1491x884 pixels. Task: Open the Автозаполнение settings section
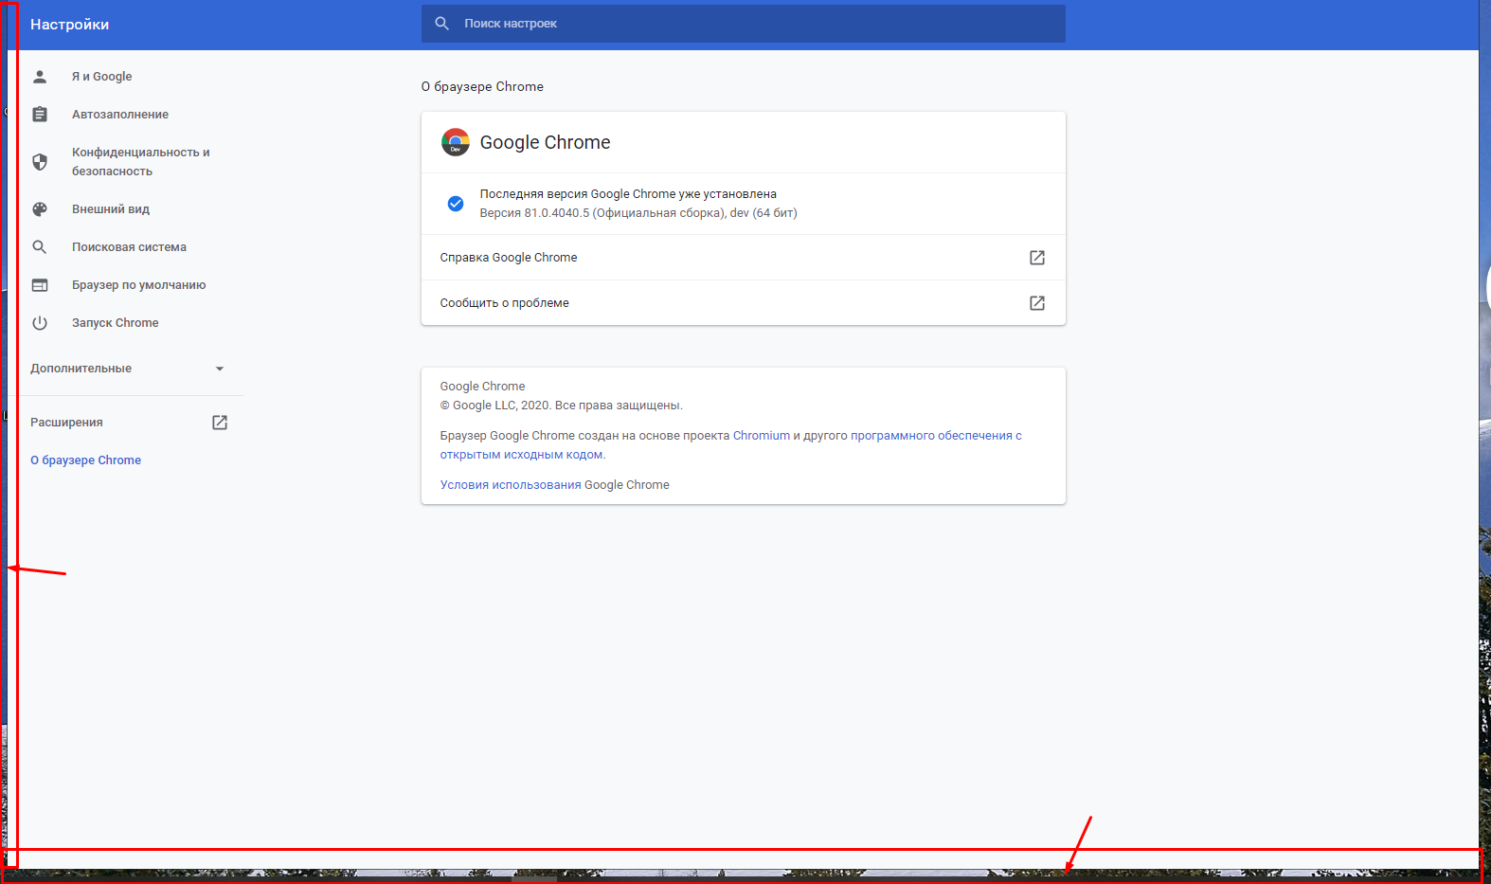click(120, 115)
